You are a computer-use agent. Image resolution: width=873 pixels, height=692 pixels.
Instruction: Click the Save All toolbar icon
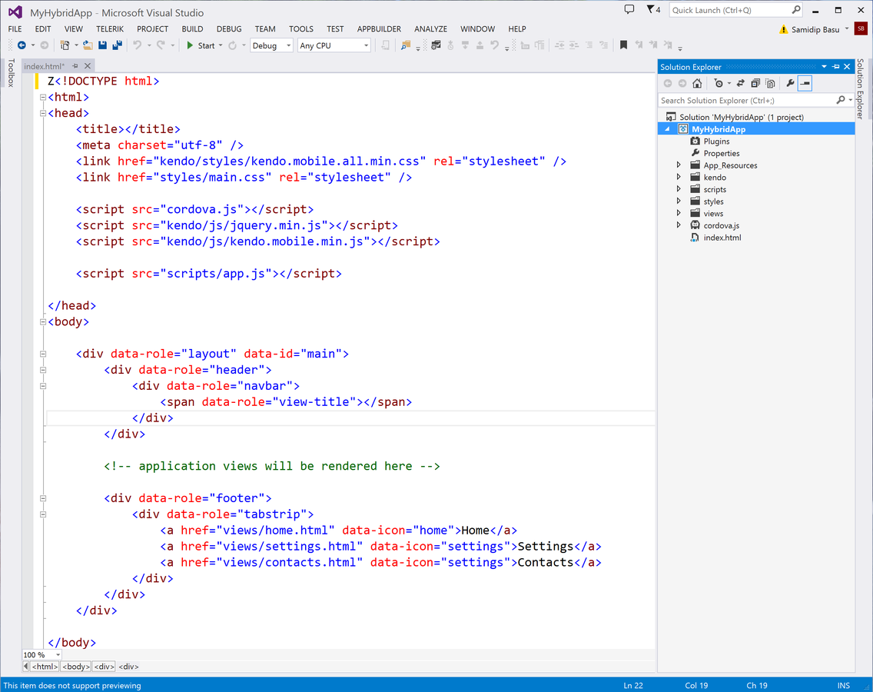(x=118, y=45)
